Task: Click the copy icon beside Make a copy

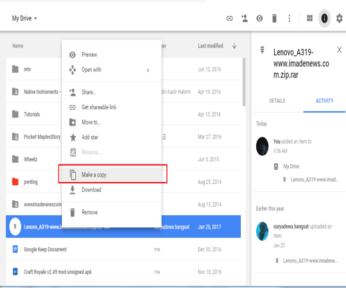Action: point(73,175)
